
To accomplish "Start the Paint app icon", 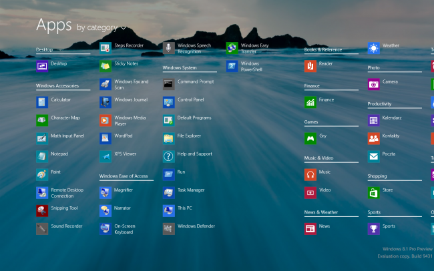I will pyautogui.click(x=42, y=175).
